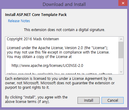Screen dimensions: 129x110
Task: Click the license scrollbar down arrow
Action: (x=121, y=72)
